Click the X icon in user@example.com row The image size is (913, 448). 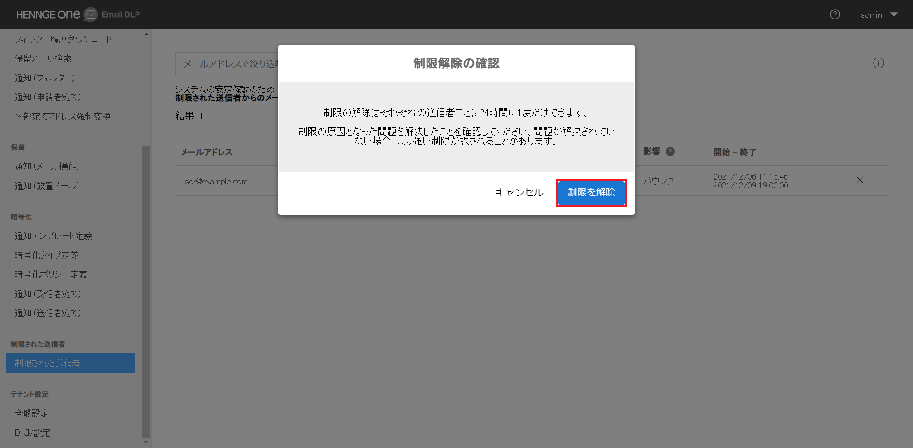(860, 180)
